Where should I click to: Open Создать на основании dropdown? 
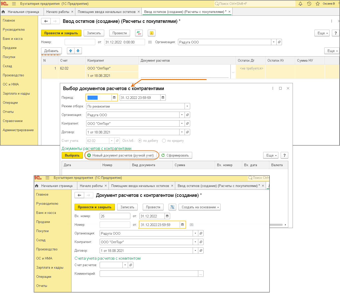tap(200, 207)
